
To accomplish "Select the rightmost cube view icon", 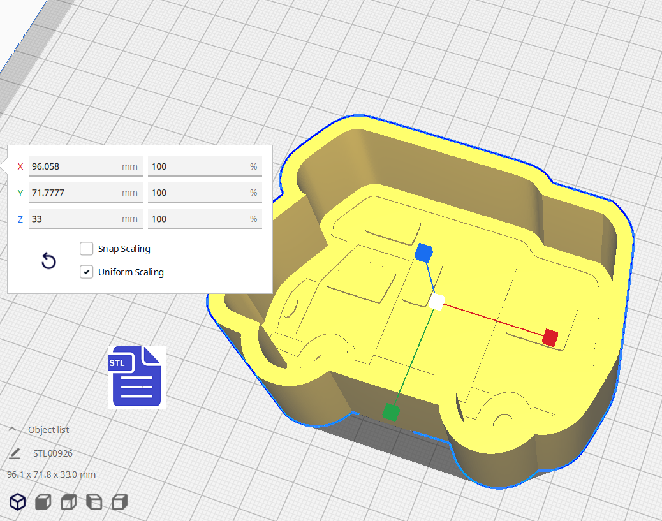I will [x=119, y=502].
